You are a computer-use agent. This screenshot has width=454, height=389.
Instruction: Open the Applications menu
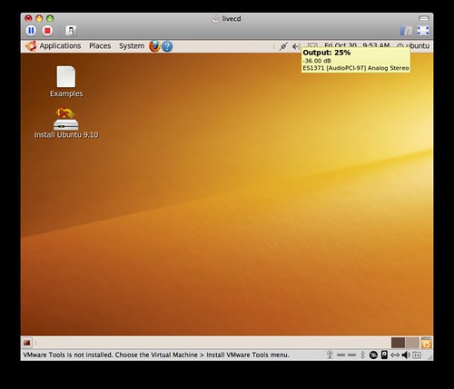(x=54, y=46)
